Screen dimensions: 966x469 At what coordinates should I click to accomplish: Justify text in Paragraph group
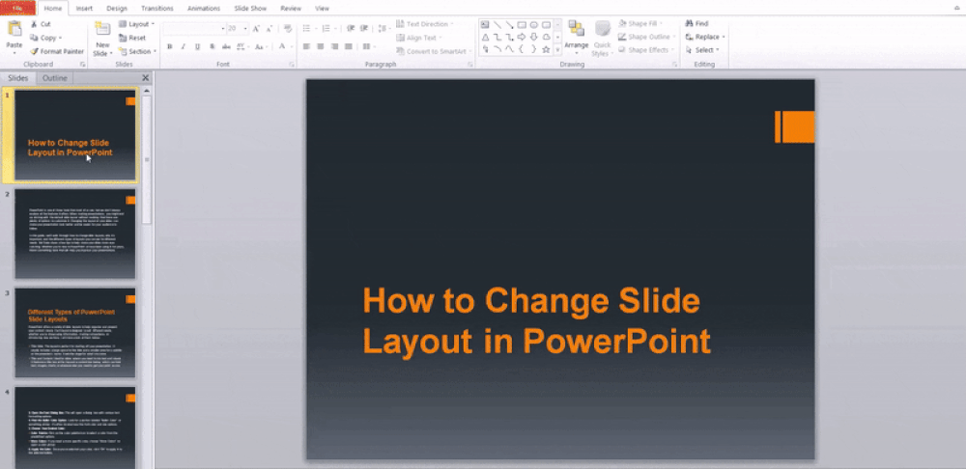pyautogui.click(x=349, y=46)
